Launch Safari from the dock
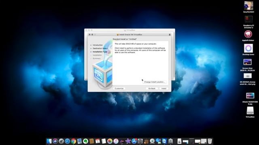 pos(68,141)
